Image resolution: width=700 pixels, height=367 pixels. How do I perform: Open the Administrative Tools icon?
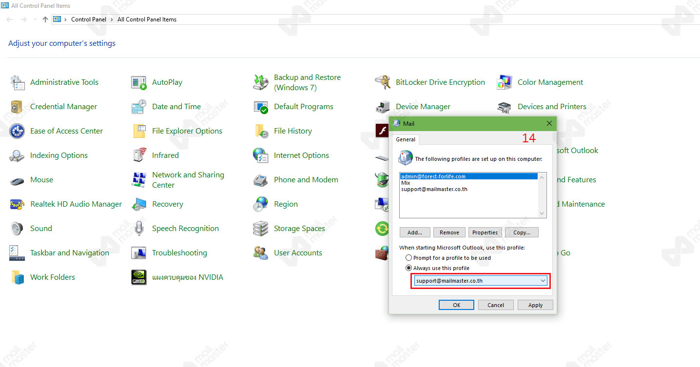18,82
